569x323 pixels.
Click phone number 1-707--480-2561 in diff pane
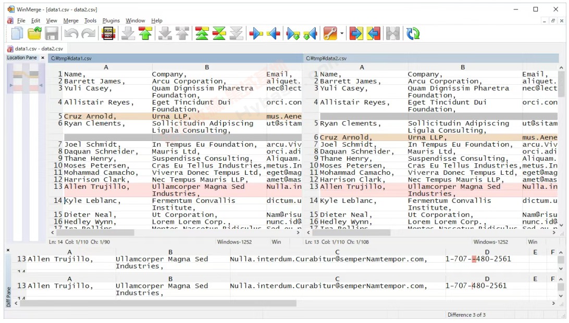click(x=478, y=259)
